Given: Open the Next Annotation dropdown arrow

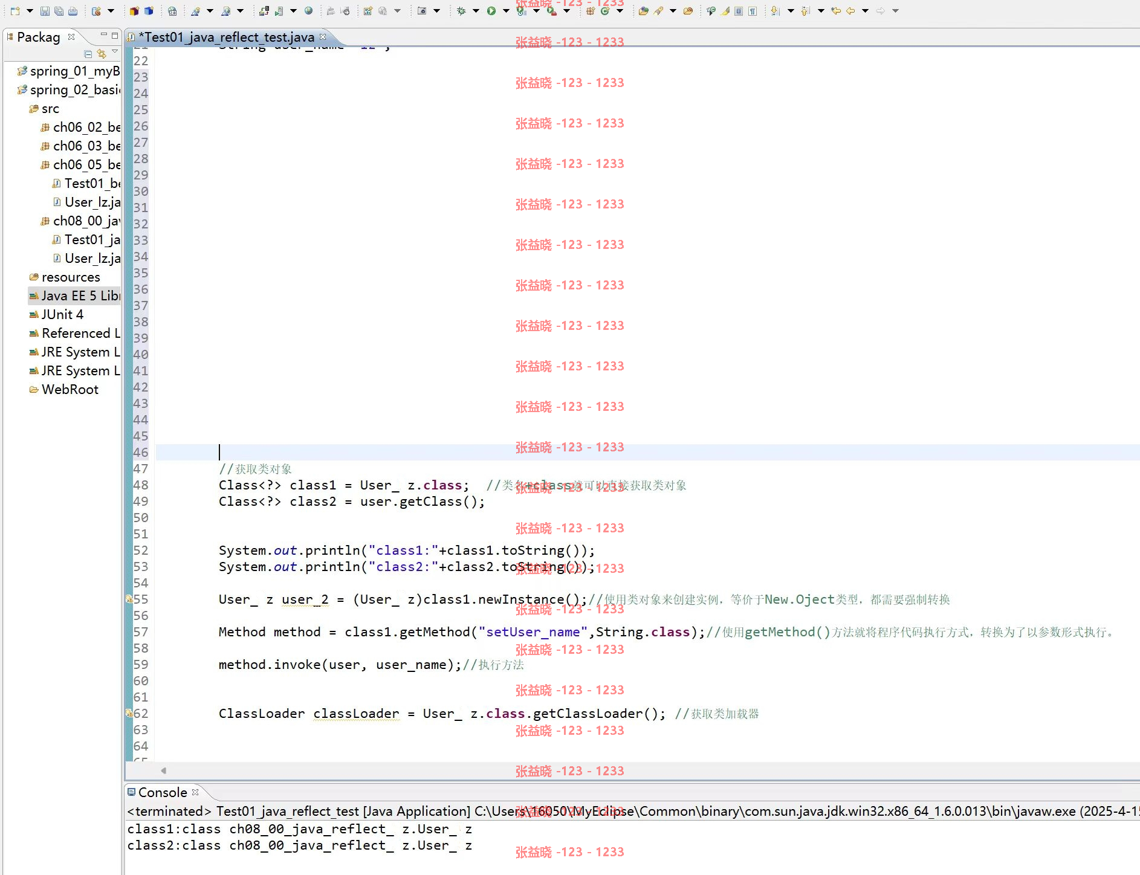Looking at the screenshot, I should click(790, 11).
